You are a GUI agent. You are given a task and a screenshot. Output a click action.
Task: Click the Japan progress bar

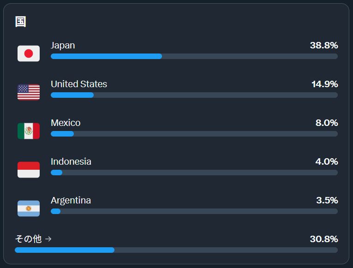[x=194, y=56]
